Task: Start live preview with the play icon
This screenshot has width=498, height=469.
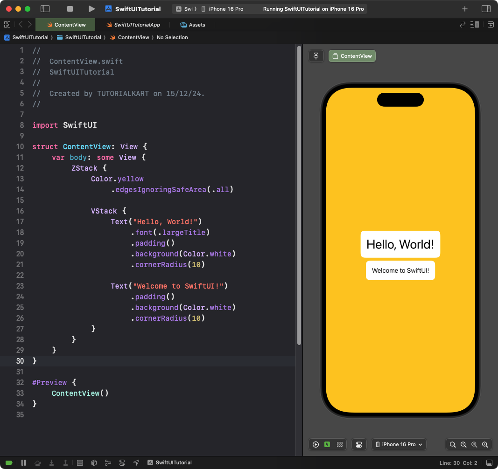Action: point(316,444)
